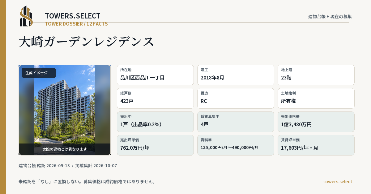The height and width of the screenshot is (194, 371).
Task: Click the 建物台帳 + 現在の募集 header text
Action: click(330, 17)
